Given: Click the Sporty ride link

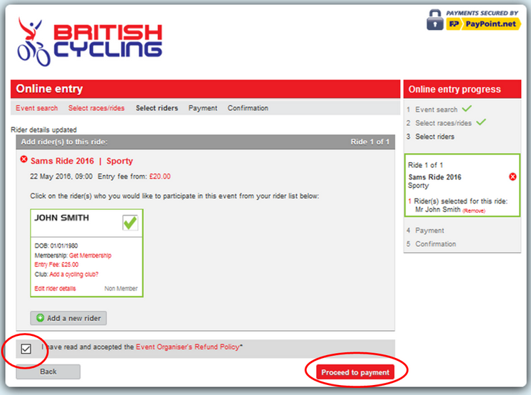Looking at the screenshot, I should point(120,161).
